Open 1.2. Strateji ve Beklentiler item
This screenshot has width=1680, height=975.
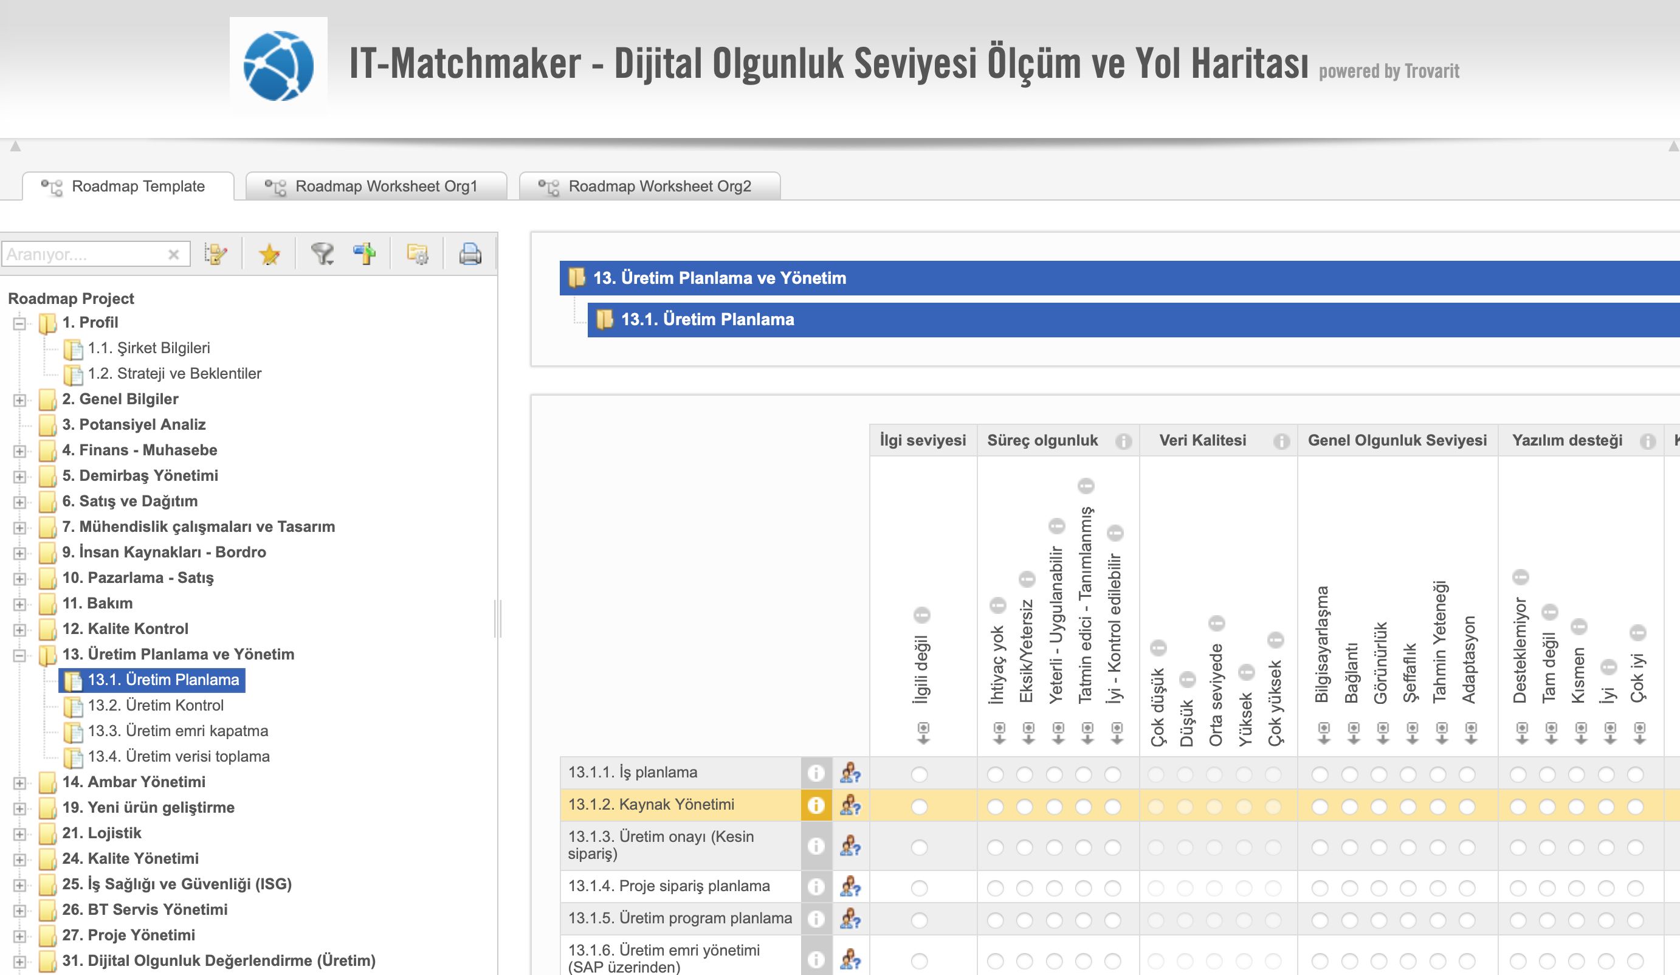tap(174, 373)
